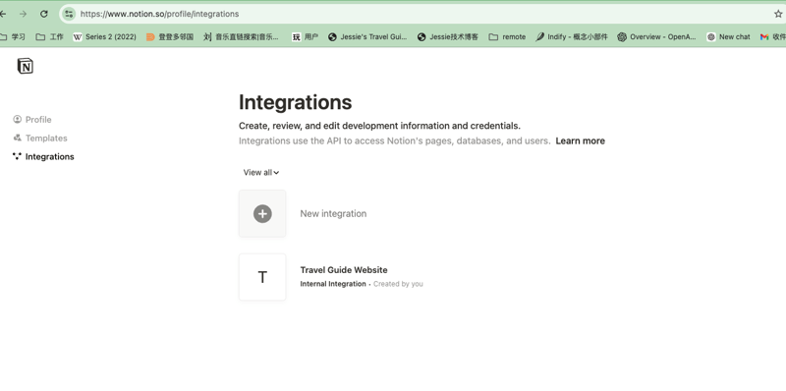The image size is (786, 391).
Task: Expand the View all dropdown
Action: (261, 173)
